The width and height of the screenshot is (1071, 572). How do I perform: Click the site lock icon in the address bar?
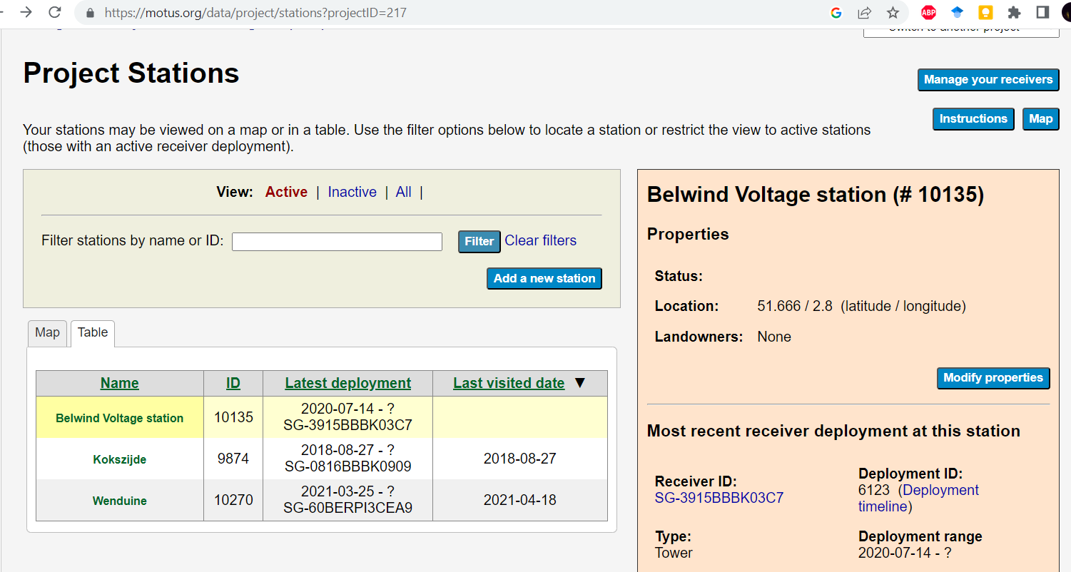click(90, 13)
